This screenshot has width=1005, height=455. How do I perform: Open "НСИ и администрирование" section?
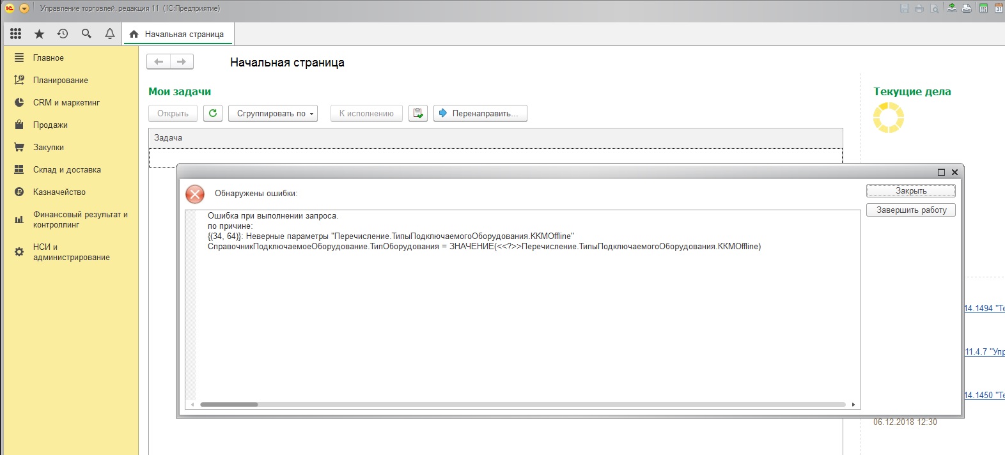point(71,252)
